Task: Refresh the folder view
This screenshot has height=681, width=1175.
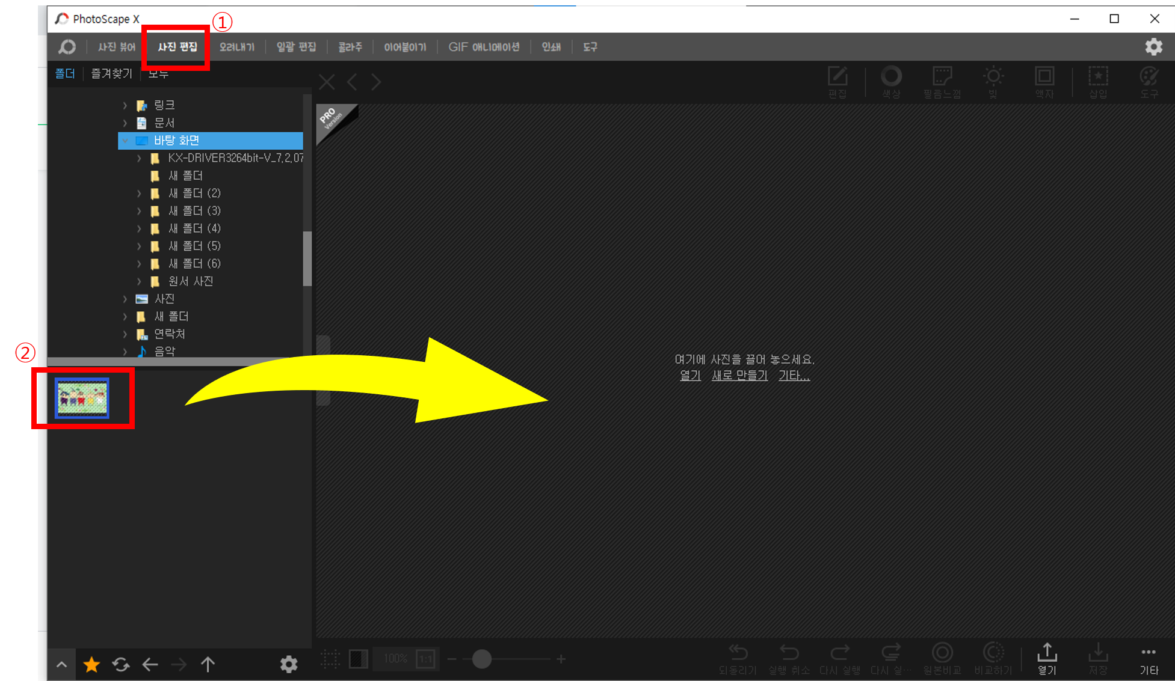Action: pos(121,664)
